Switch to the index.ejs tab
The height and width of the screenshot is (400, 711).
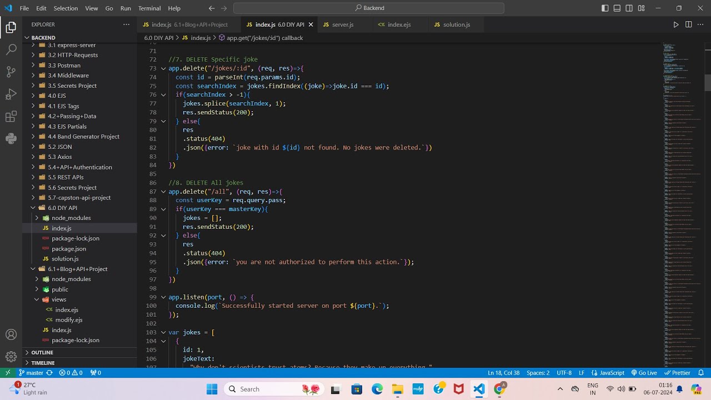coord(399,24)
